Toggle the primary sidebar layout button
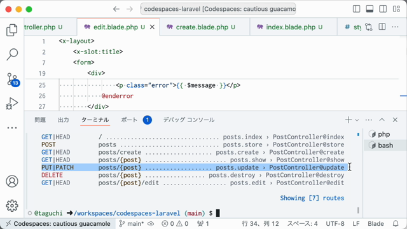Image resolution: width=407 pixels, height=229 pixels. tap(356, 9)
